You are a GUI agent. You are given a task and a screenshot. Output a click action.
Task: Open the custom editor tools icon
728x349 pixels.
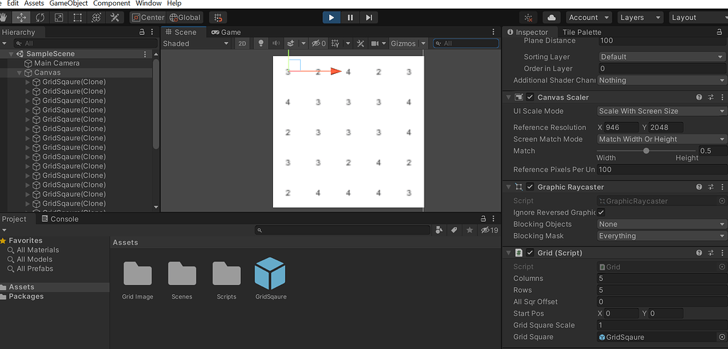point(114,18)
